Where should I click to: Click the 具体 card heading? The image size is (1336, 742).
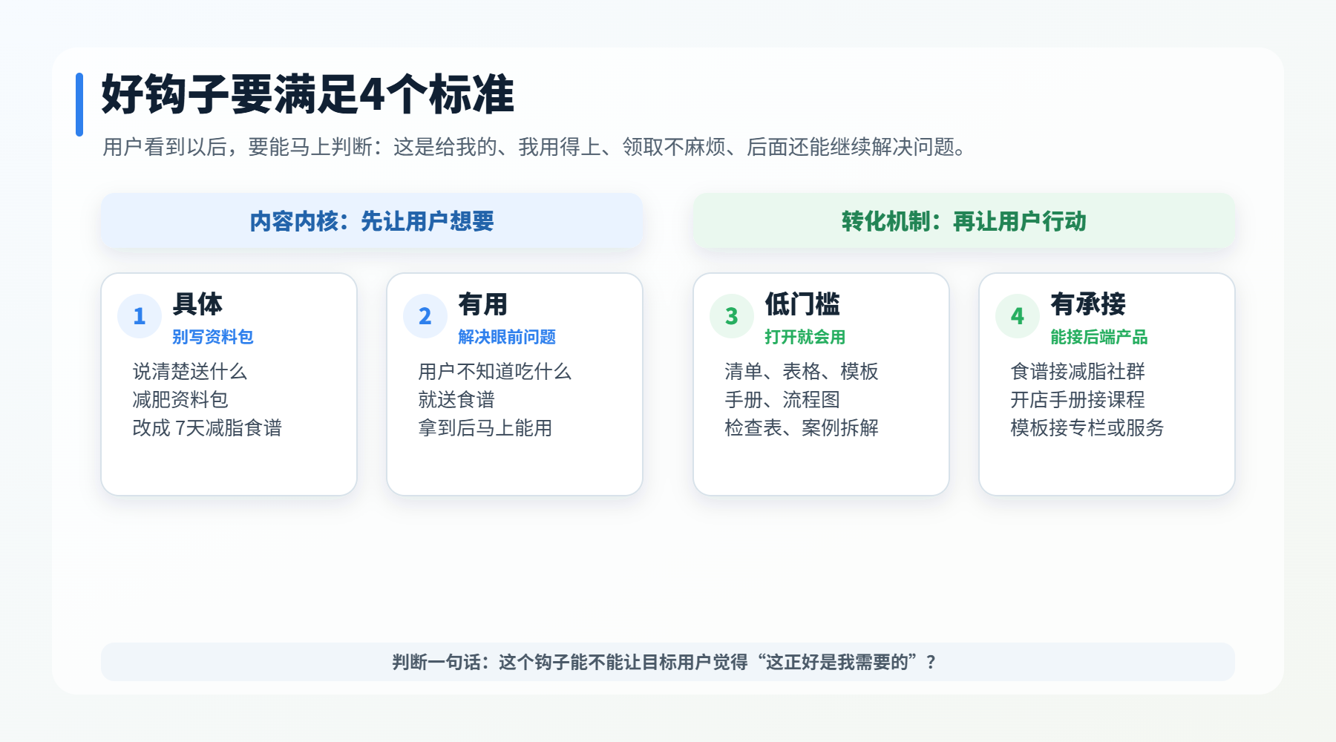[x=197, y=304]
